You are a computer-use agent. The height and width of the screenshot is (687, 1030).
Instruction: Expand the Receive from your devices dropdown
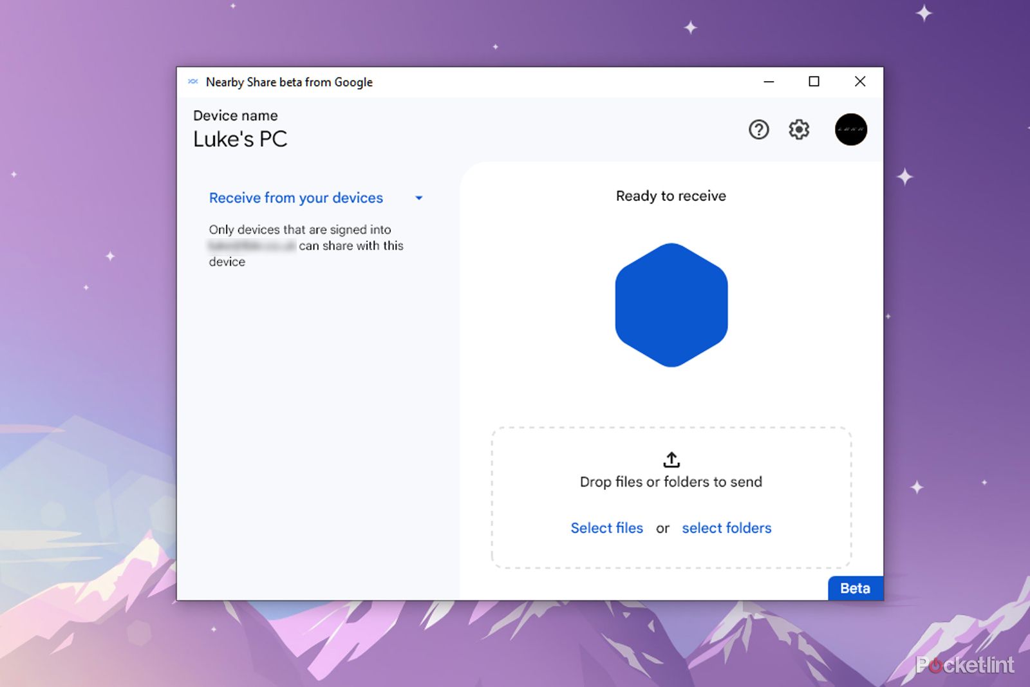pyautogui.click(x=316, y=198)
